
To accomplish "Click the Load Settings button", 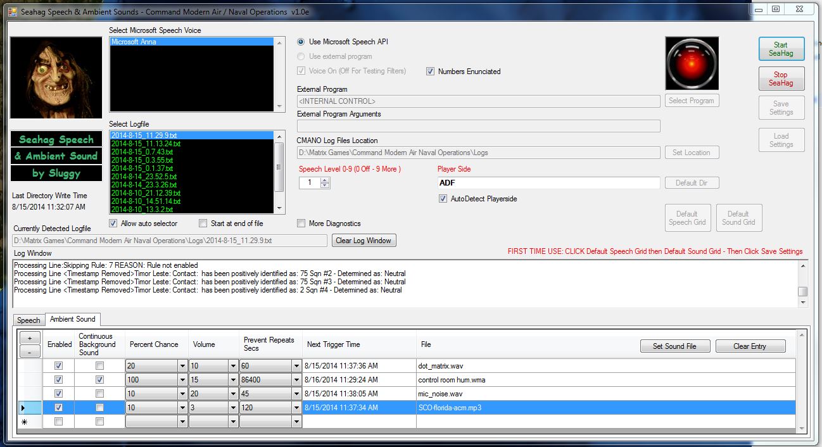I will 781,140.
